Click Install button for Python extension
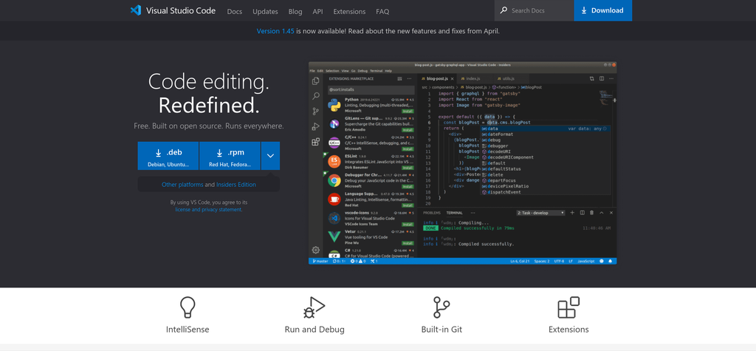Image resolution: width=756 pixels, height=351 pixels. click(408, 111)
